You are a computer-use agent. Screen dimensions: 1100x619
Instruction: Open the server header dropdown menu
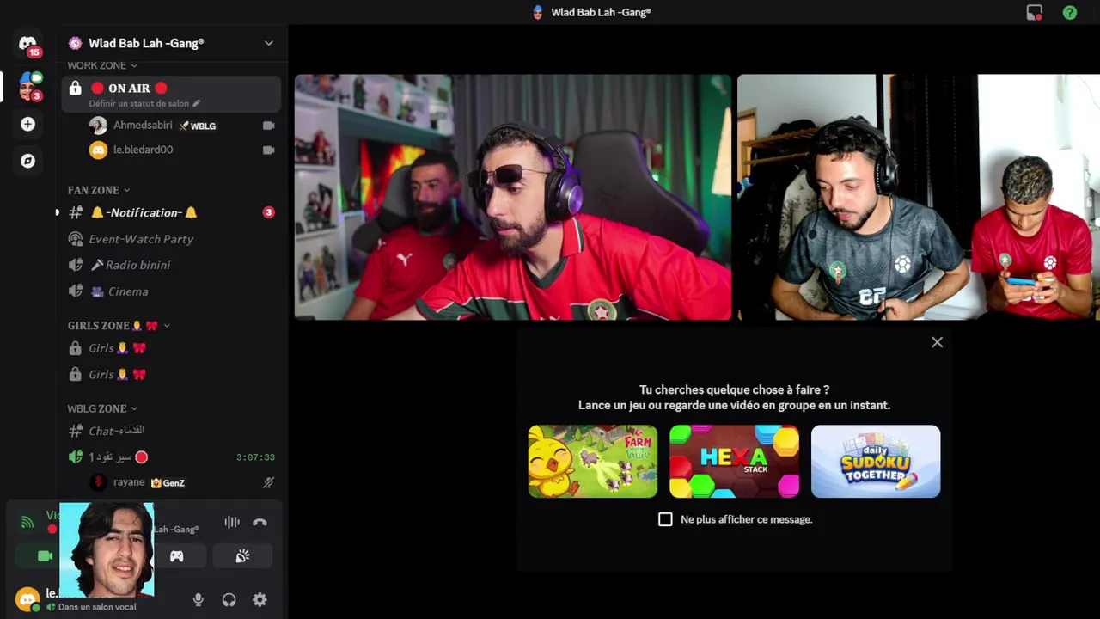tap(268, 43)
